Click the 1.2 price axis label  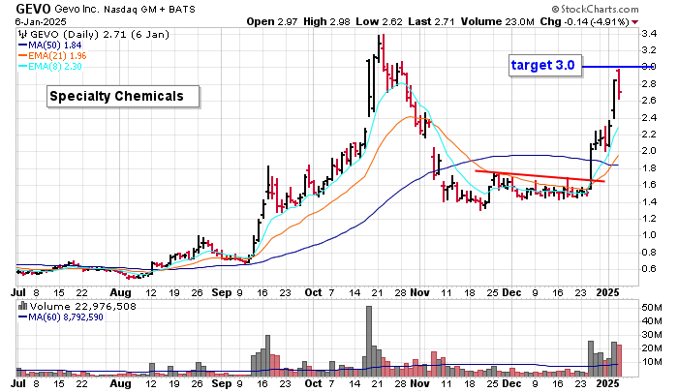point(649,218)
